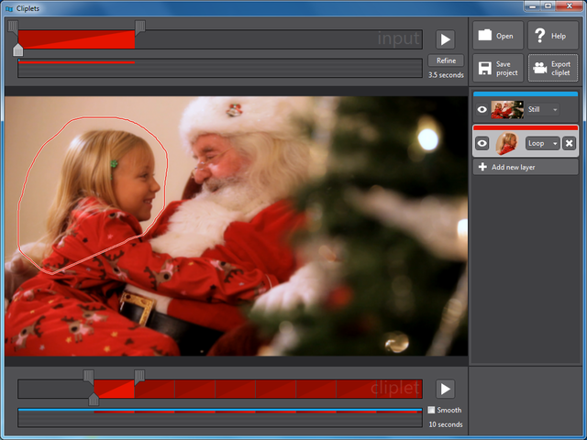Image resolution: width=587 pixels, height=440 pixels.
Task: Open the Help button
Action: [553, 36]
